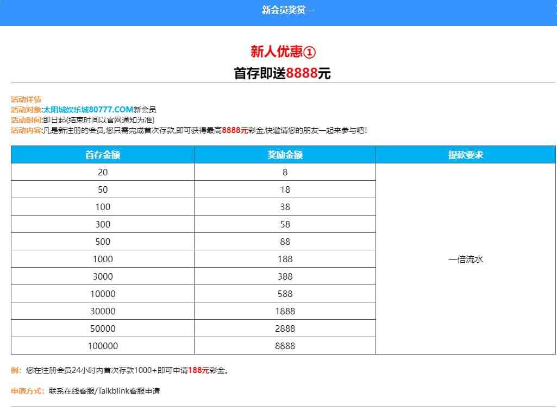Select the 50000 deposit amount cell
Screen dimensions: 557x411
(103, 328)
